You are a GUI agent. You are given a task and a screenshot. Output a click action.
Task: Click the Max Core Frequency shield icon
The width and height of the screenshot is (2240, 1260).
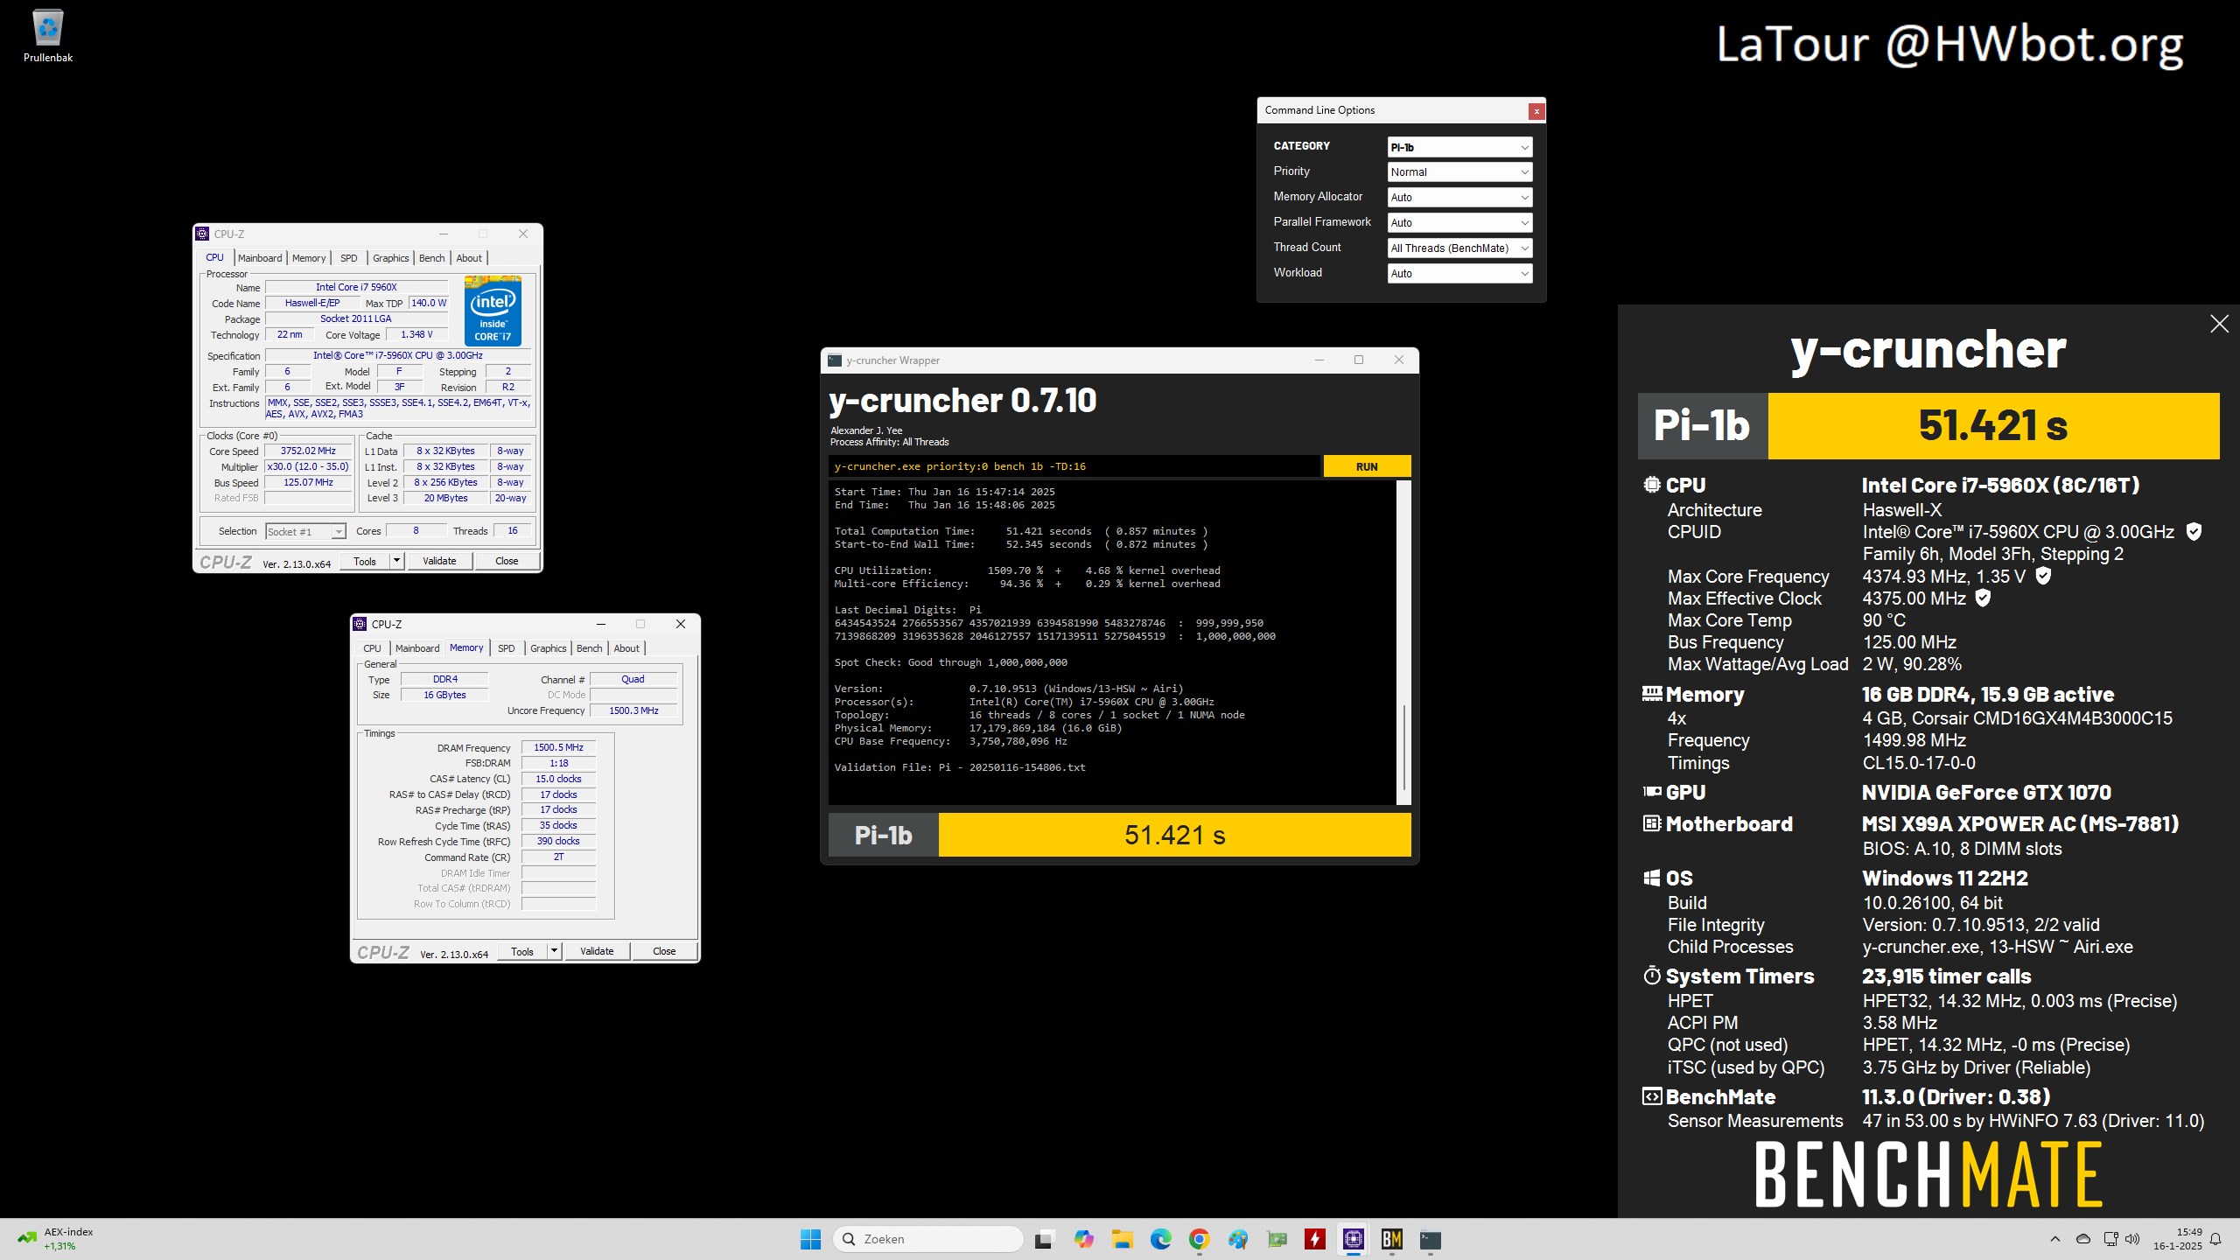pyautogui.click(x=2043, y=576)
